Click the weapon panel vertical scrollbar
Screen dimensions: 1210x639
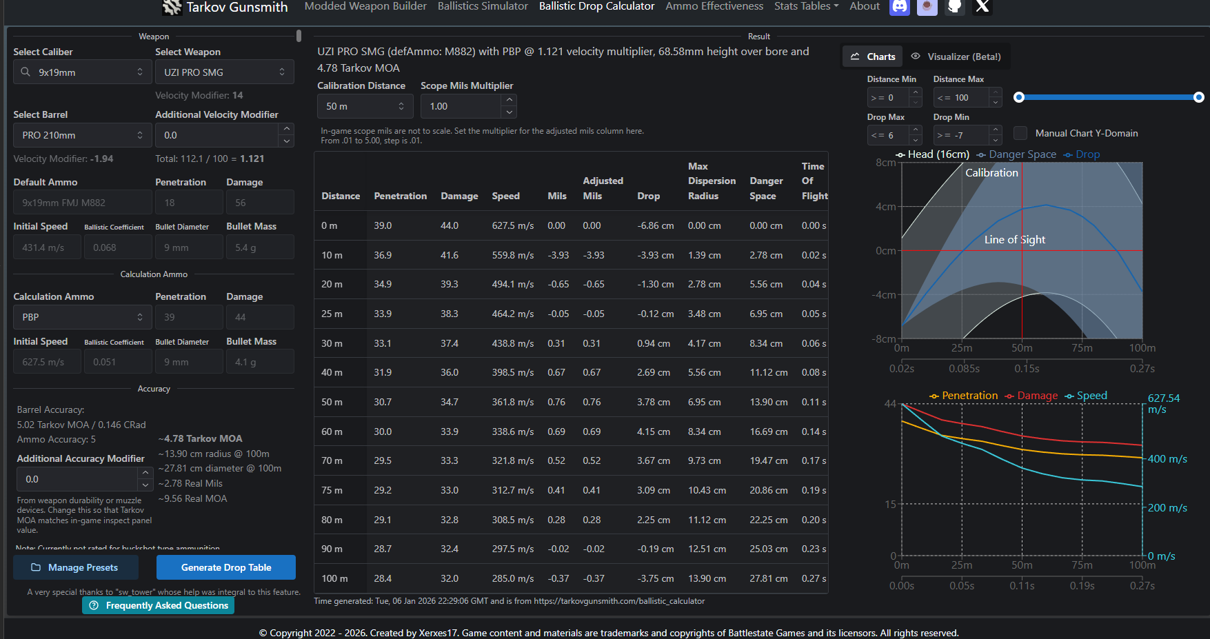pos(299,36)
